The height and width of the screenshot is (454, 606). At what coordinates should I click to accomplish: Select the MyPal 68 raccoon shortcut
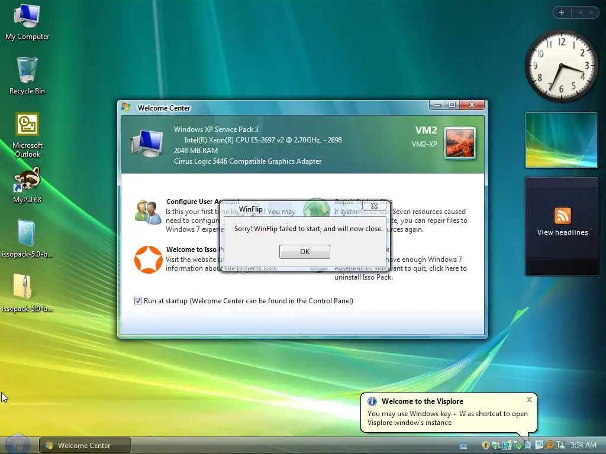[x=27, y=185]
